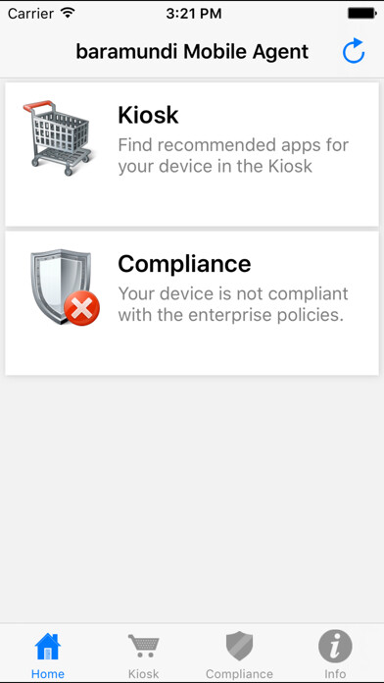Tap the Kiosk cart icon in tab bar
Screen dimensions: 384x683
point(144,646)
